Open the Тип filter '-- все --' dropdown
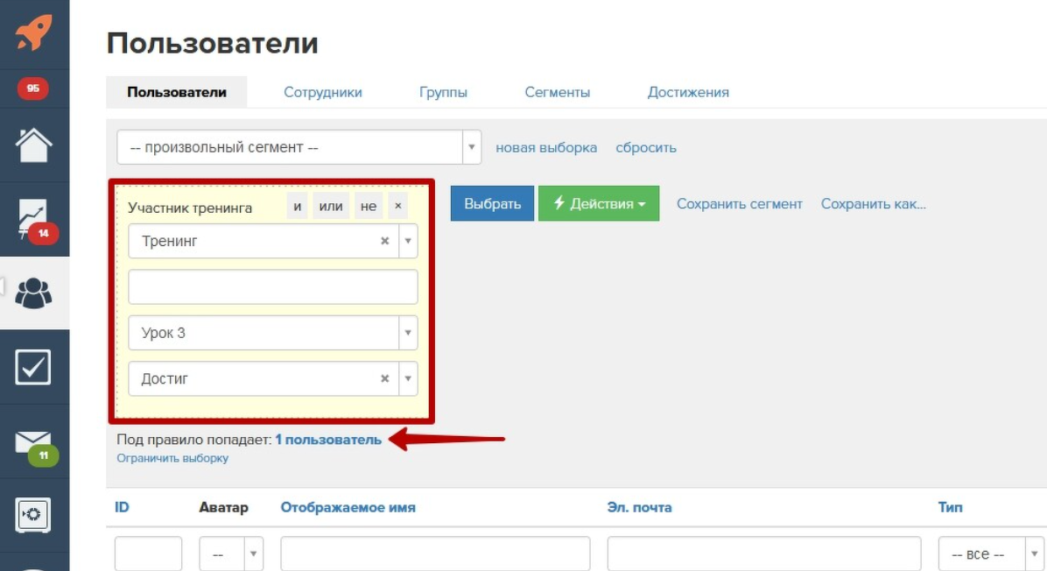Screen dimensions: 1047x571 (x=992, y=553)
